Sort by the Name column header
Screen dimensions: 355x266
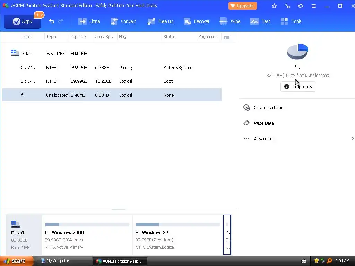coord(26,37)
